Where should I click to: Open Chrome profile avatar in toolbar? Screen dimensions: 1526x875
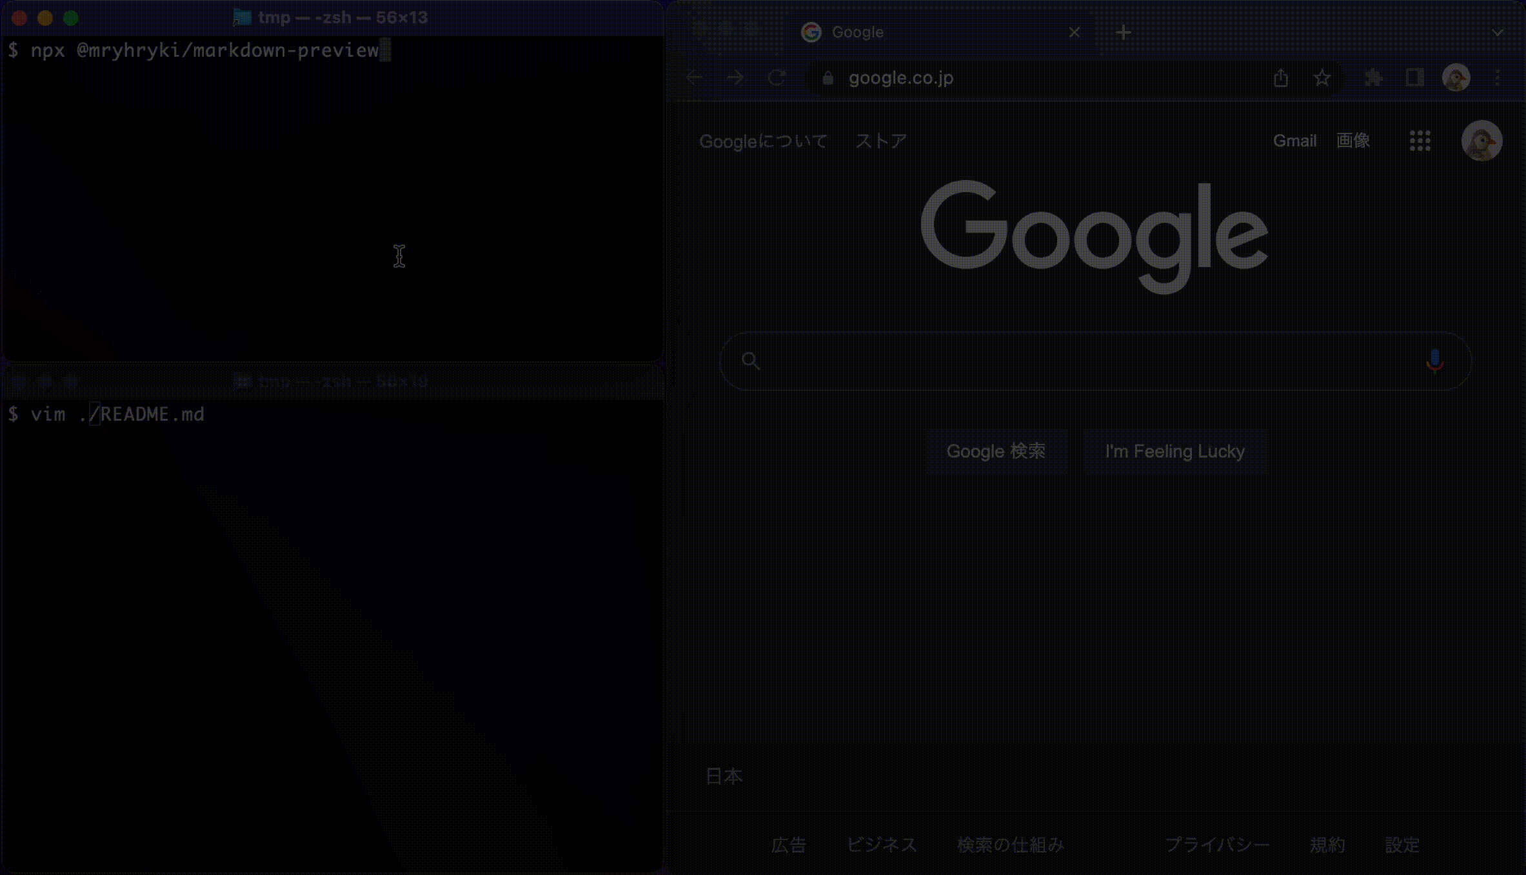coord(1456,78)
